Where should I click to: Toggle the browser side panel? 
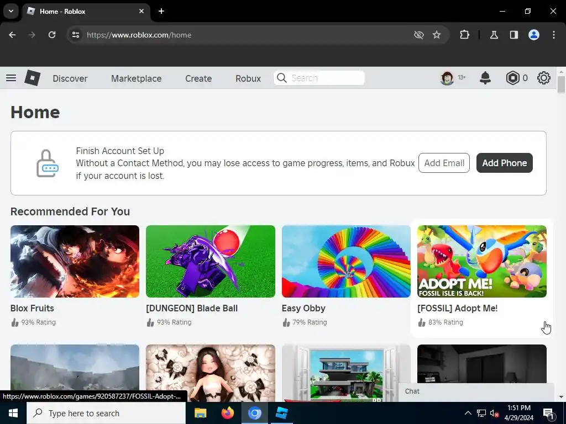pos(513,35)
